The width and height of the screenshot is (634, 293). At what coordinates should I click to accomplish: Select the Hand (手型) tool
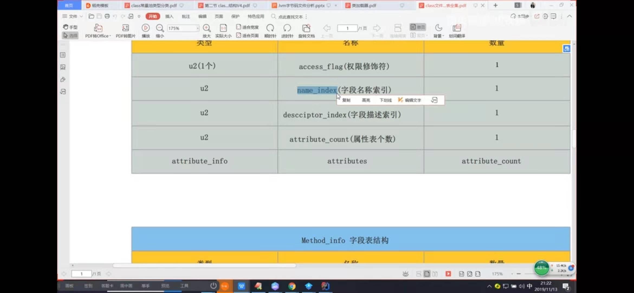pyautogui.click(x=70, y=27)
